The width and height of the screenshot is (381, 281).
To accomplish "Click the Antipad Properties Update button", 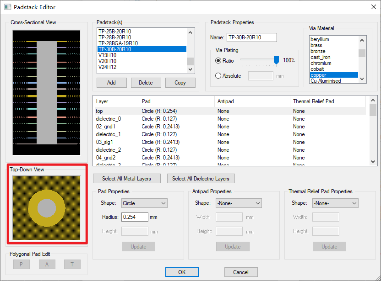I will (233, 247).
